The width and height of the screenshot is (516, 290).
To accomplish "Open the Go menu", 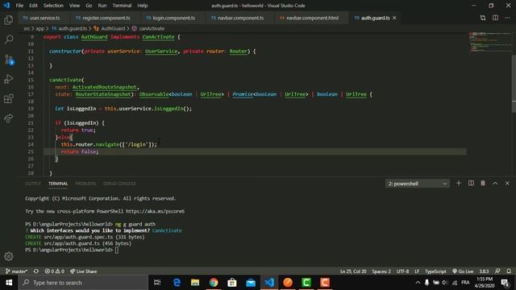I will point(89,6).
